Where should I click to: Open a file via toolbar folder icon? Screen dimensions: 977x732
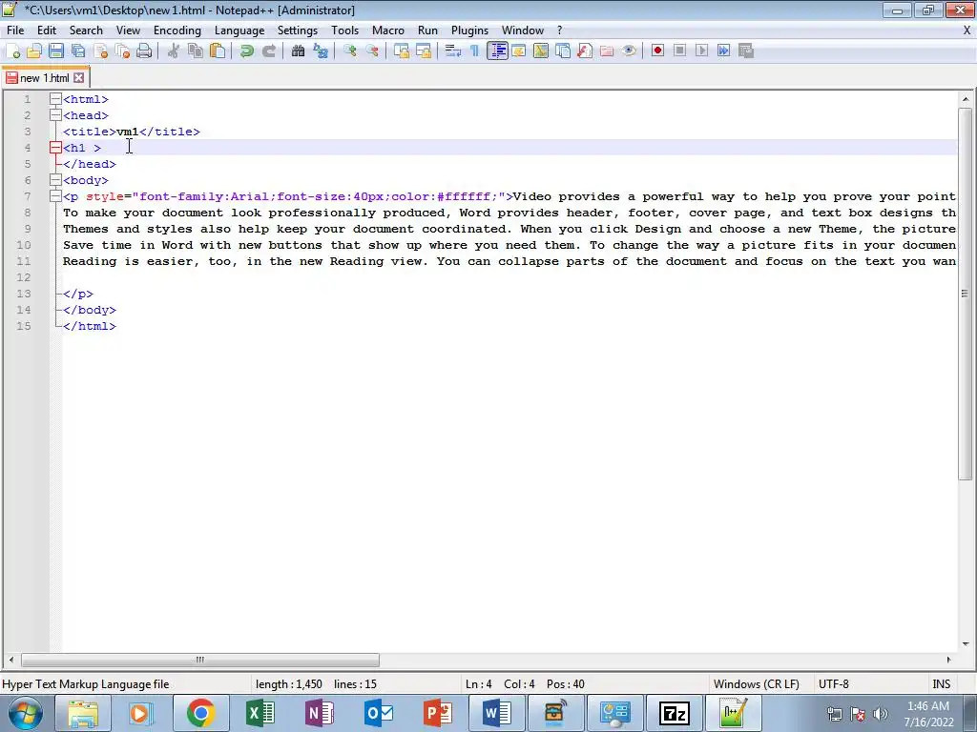[34, 51]
